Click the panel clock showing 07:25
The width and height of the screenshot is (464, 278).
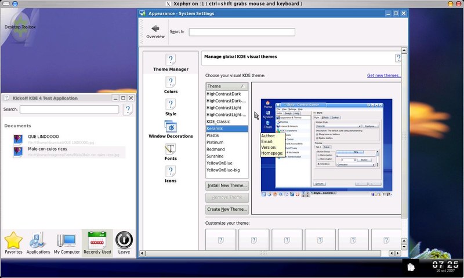[x=445, y=266]
